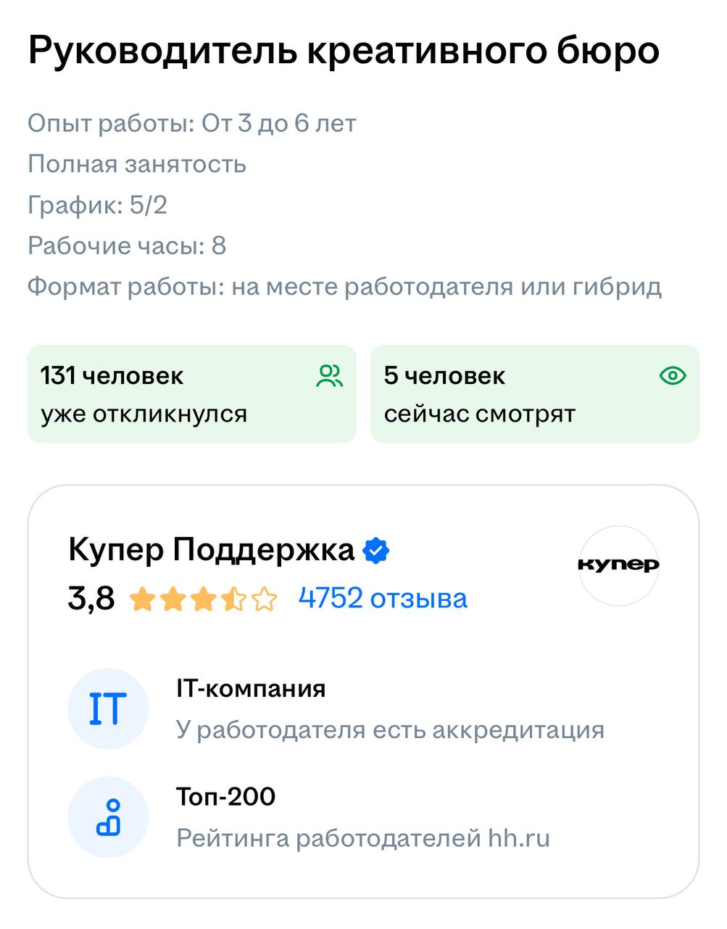Image resolution: width=727 pixels, height=929 pixels.
Task: Click the 3,8 rating number
Action: (x=91, y=599)
